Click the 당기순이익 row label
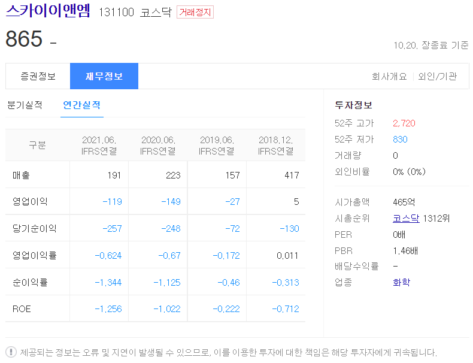This screenshot has width=473, height=363. tap(34, 228)
